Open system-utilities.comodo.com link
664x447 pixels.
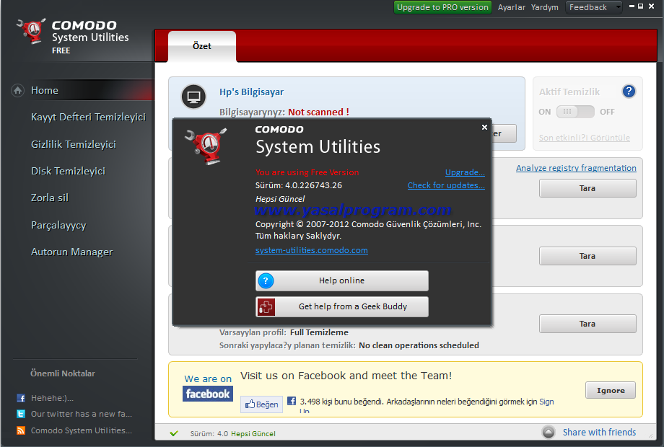pos(311,250)
